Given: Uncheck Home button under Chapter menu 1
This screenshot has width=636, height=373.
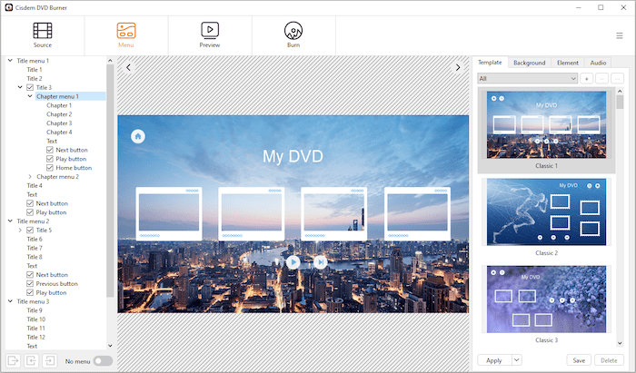Looking at the screenshot, I should [50, 168].
